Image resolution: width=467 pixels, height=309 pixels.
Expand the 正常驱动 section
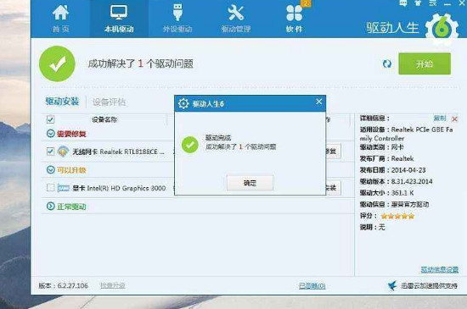click(51, 206)
